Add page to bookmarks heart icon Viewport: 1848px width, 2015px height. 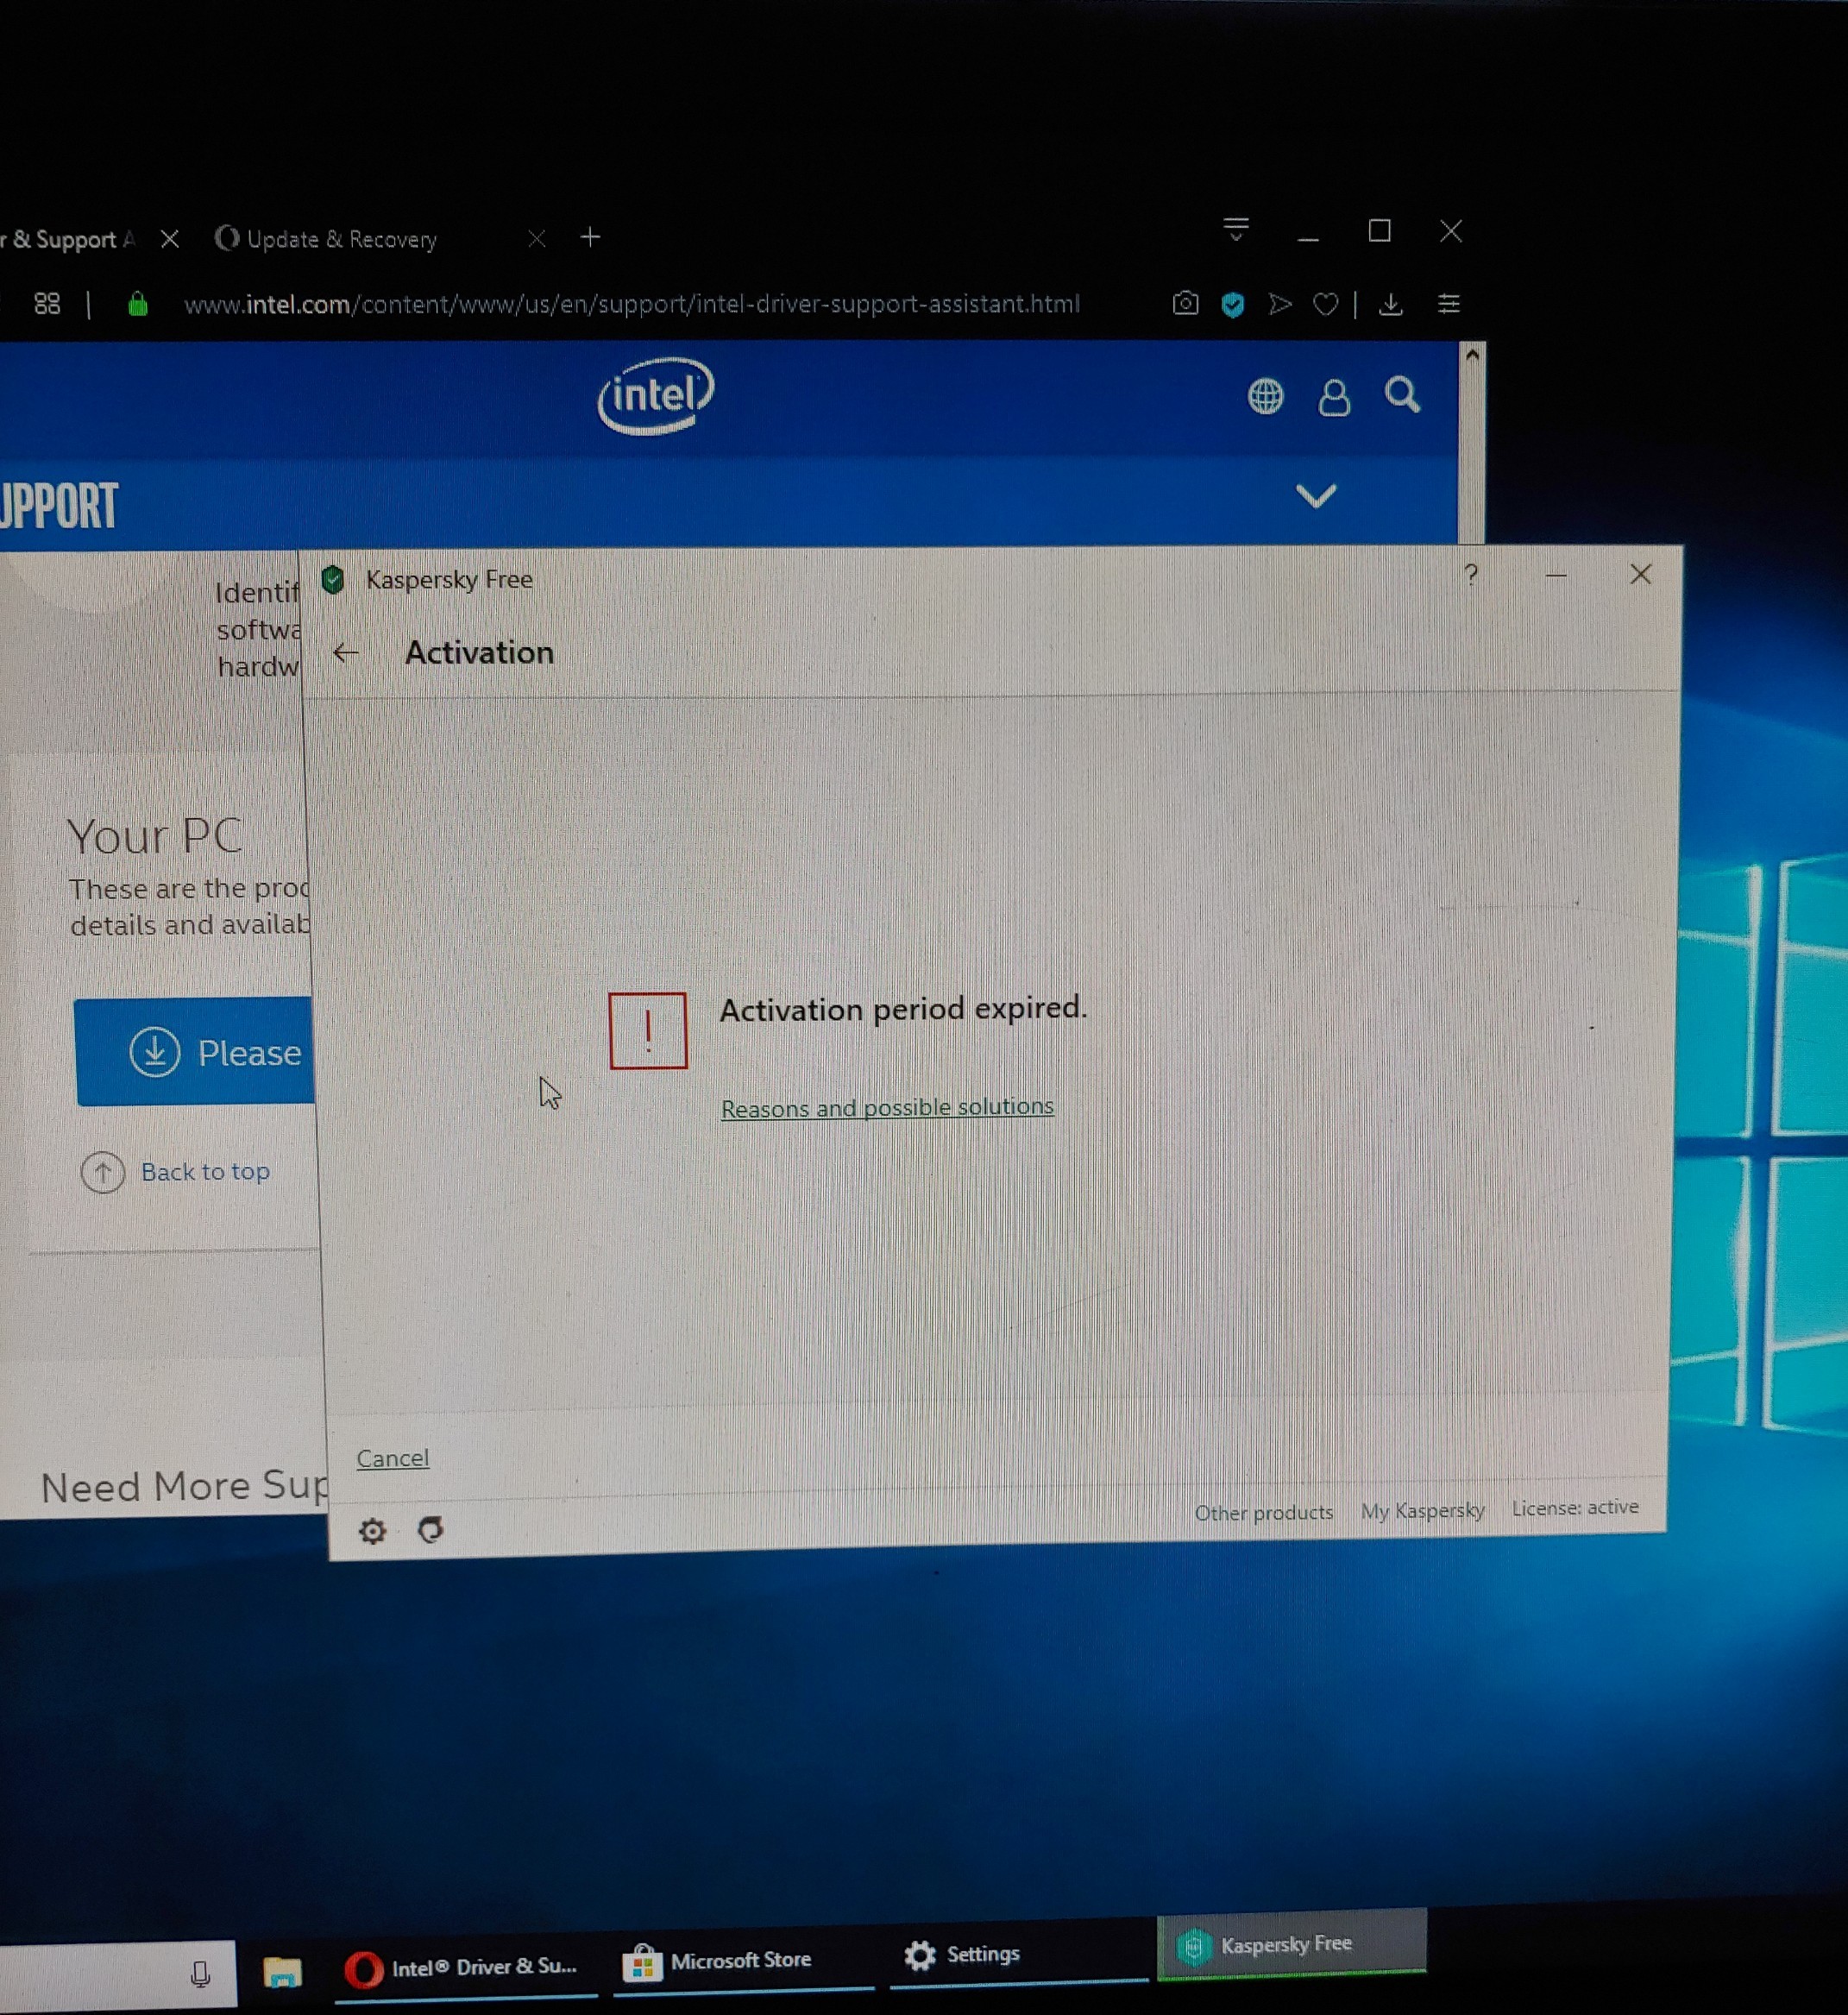tap(1325, 304)
